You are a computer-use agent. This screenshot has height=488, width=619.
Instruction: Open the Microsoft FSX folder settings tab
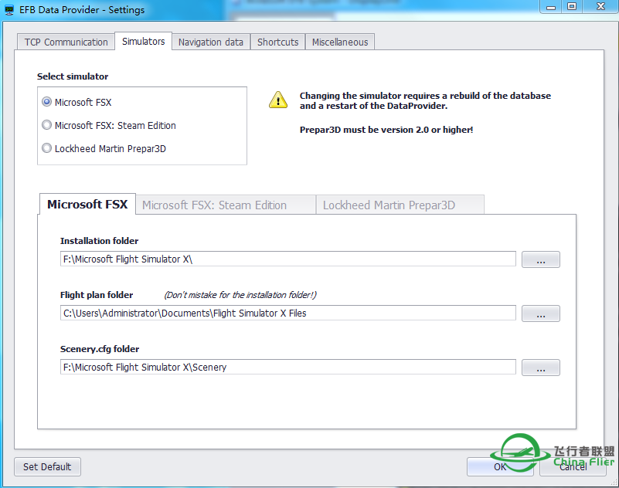click(x=87, y=204)
